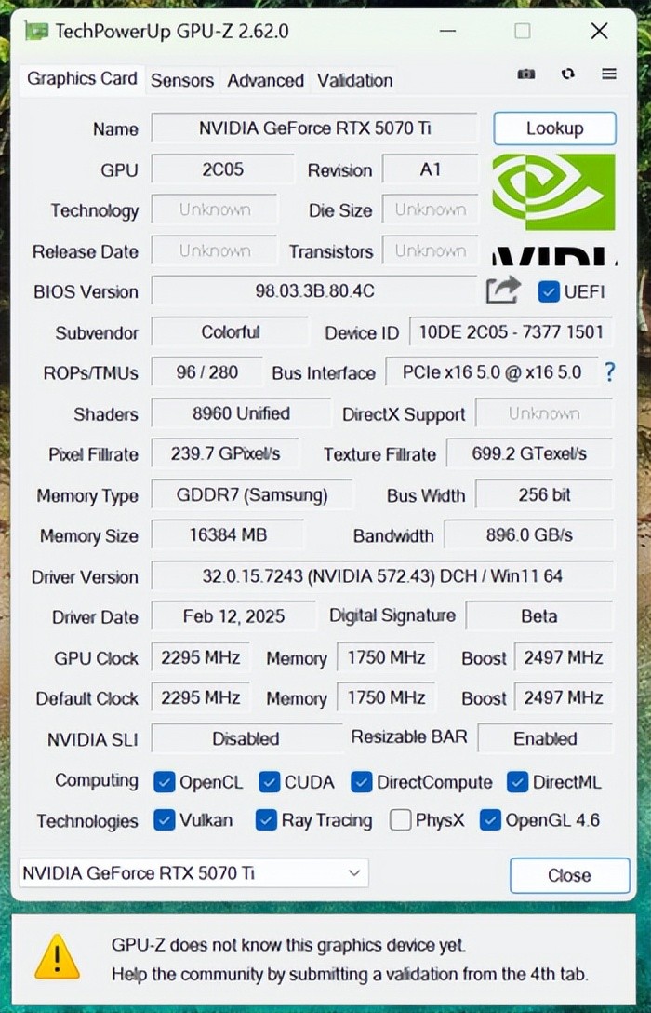
Task: Switch to the Sensors tab
Action: tap(182, 80)
